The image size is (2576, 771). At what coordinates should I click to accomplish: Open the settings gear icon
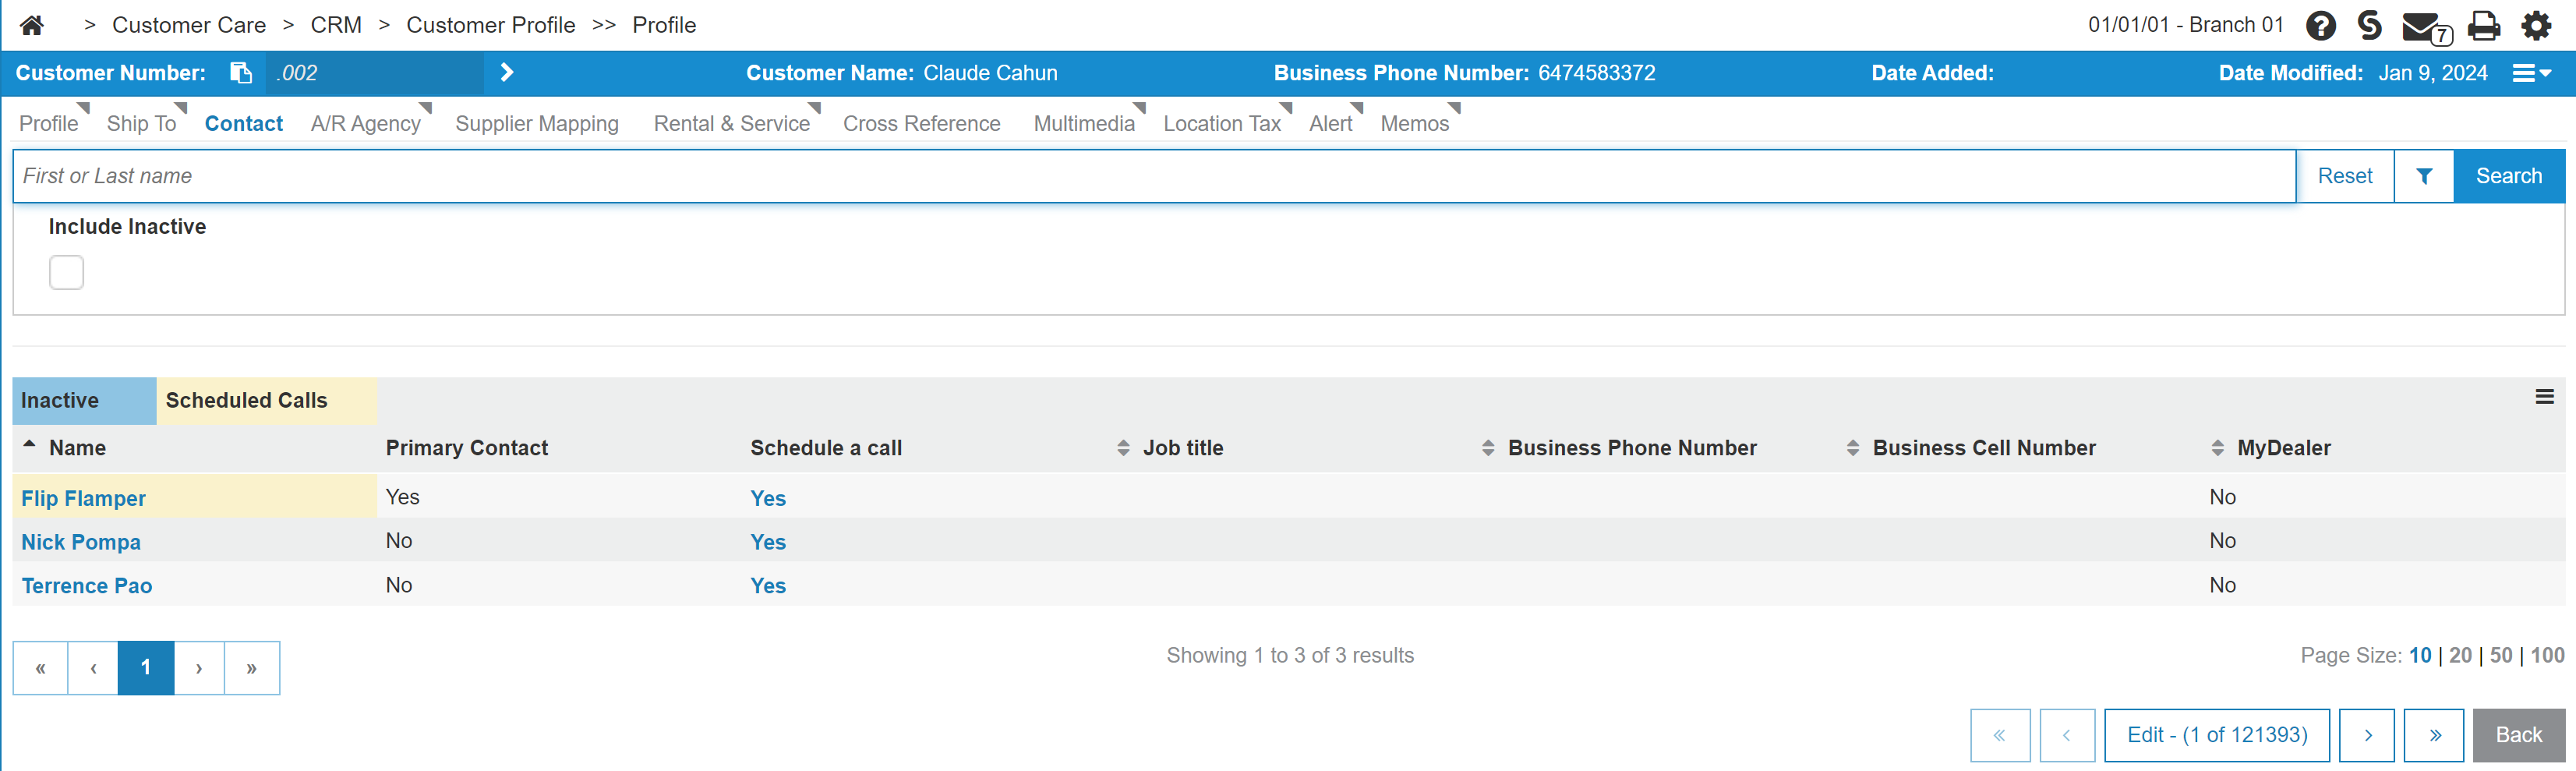pyautogui.click(x=2537, y=25)
